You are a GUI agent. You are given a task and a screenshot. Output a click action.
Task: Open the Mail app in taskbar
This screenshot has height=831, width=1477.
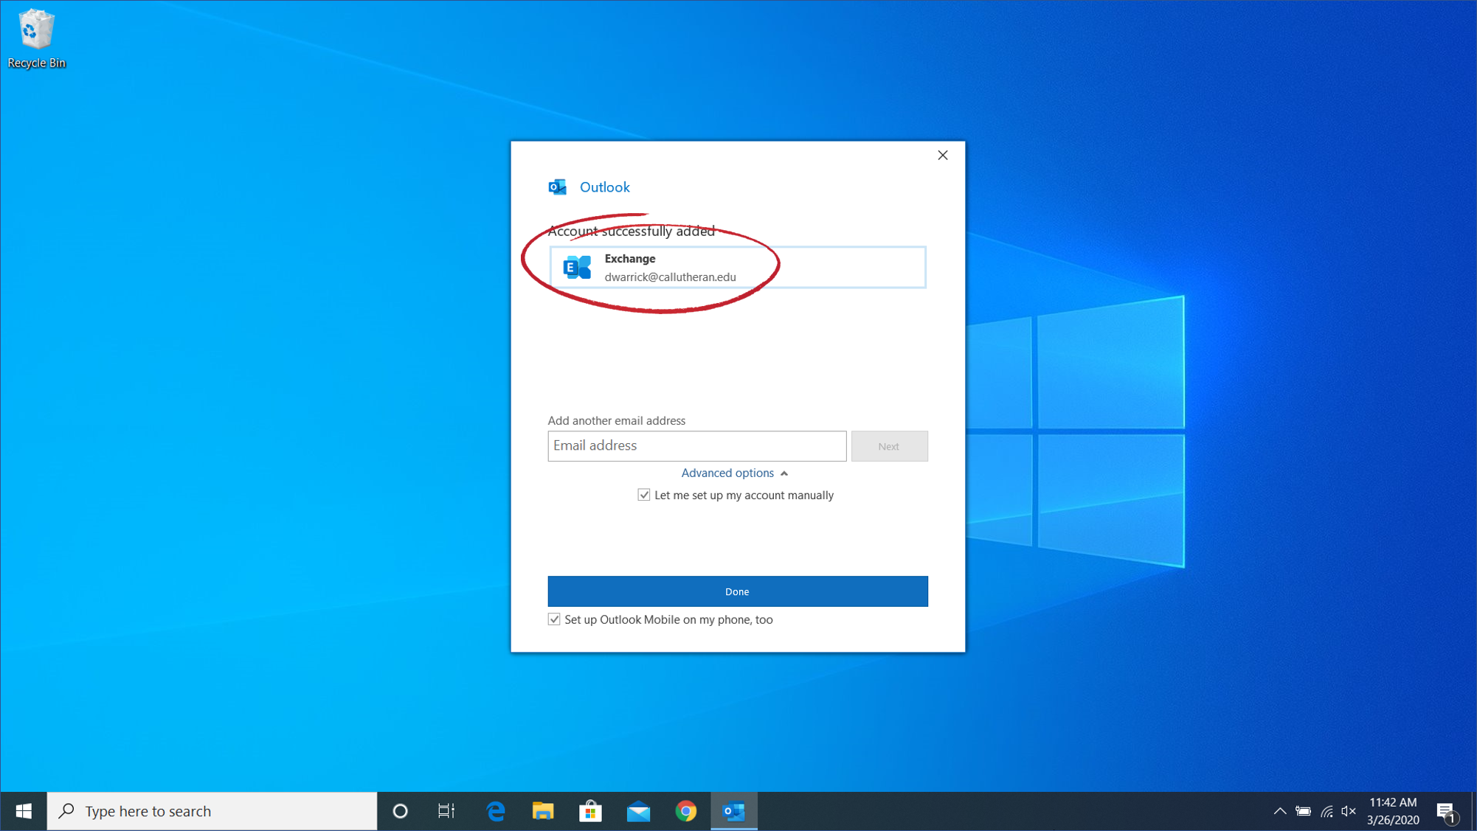click(638, 811)
